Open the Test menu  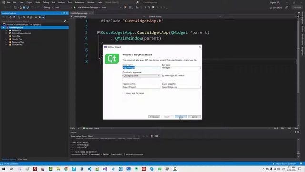click(x=53, y=2)
